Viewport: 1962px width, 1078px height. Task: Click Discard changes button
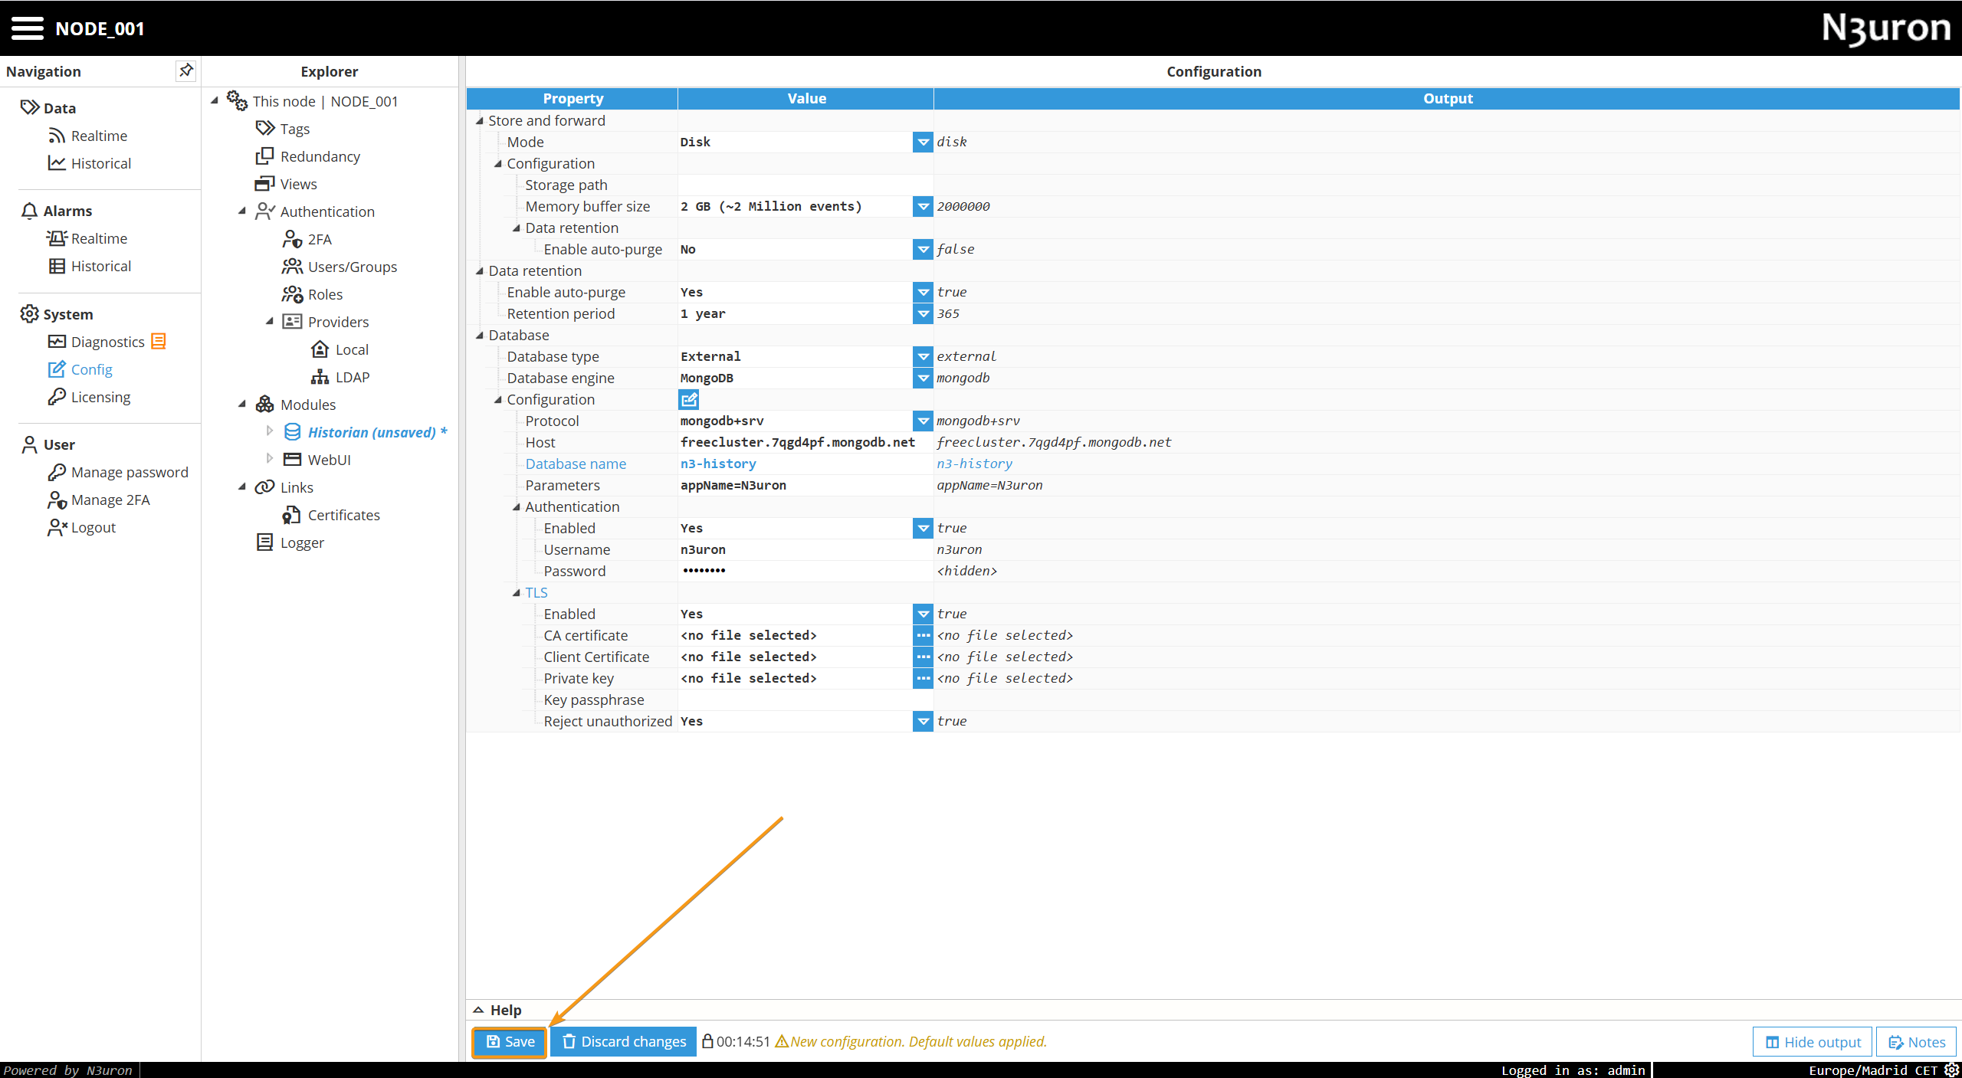624,1041
